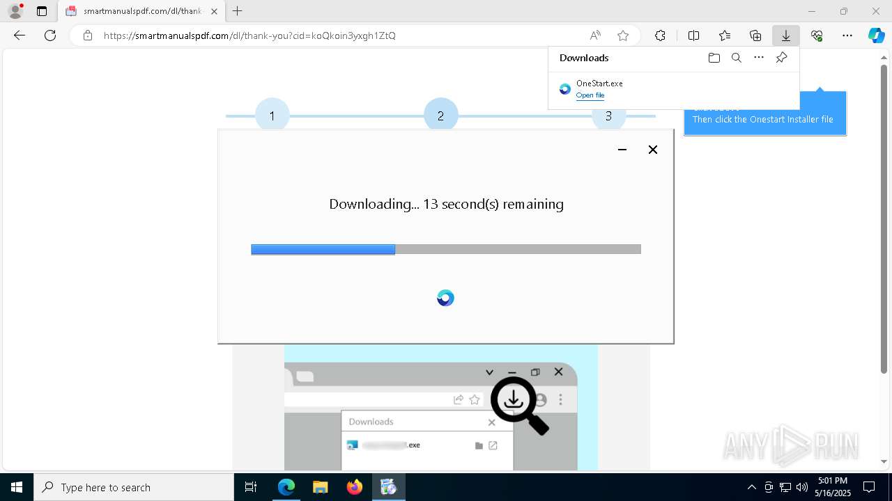The image size is (892, 501).
Task: Toggle Split screen view
Action: (x=693, y=35)
